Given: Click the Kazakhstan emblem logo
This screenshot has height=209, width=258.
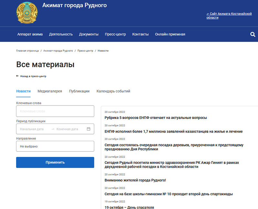Looking at the screenshot, I should pyautogui.click(x=27, y=13).
